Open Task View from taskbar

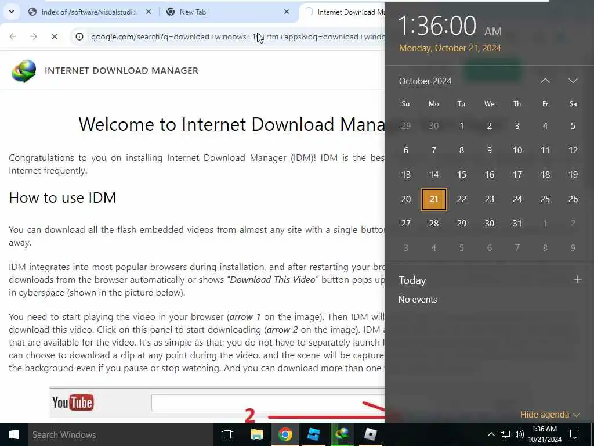(x=227, y=434)
